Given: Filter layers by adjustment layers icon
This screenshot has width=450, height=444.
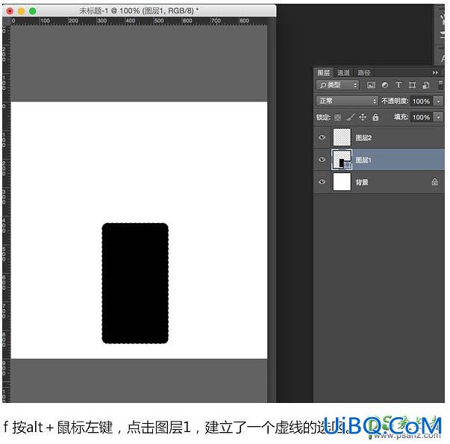Looking at the screenshot, I should tap(385, 85).
